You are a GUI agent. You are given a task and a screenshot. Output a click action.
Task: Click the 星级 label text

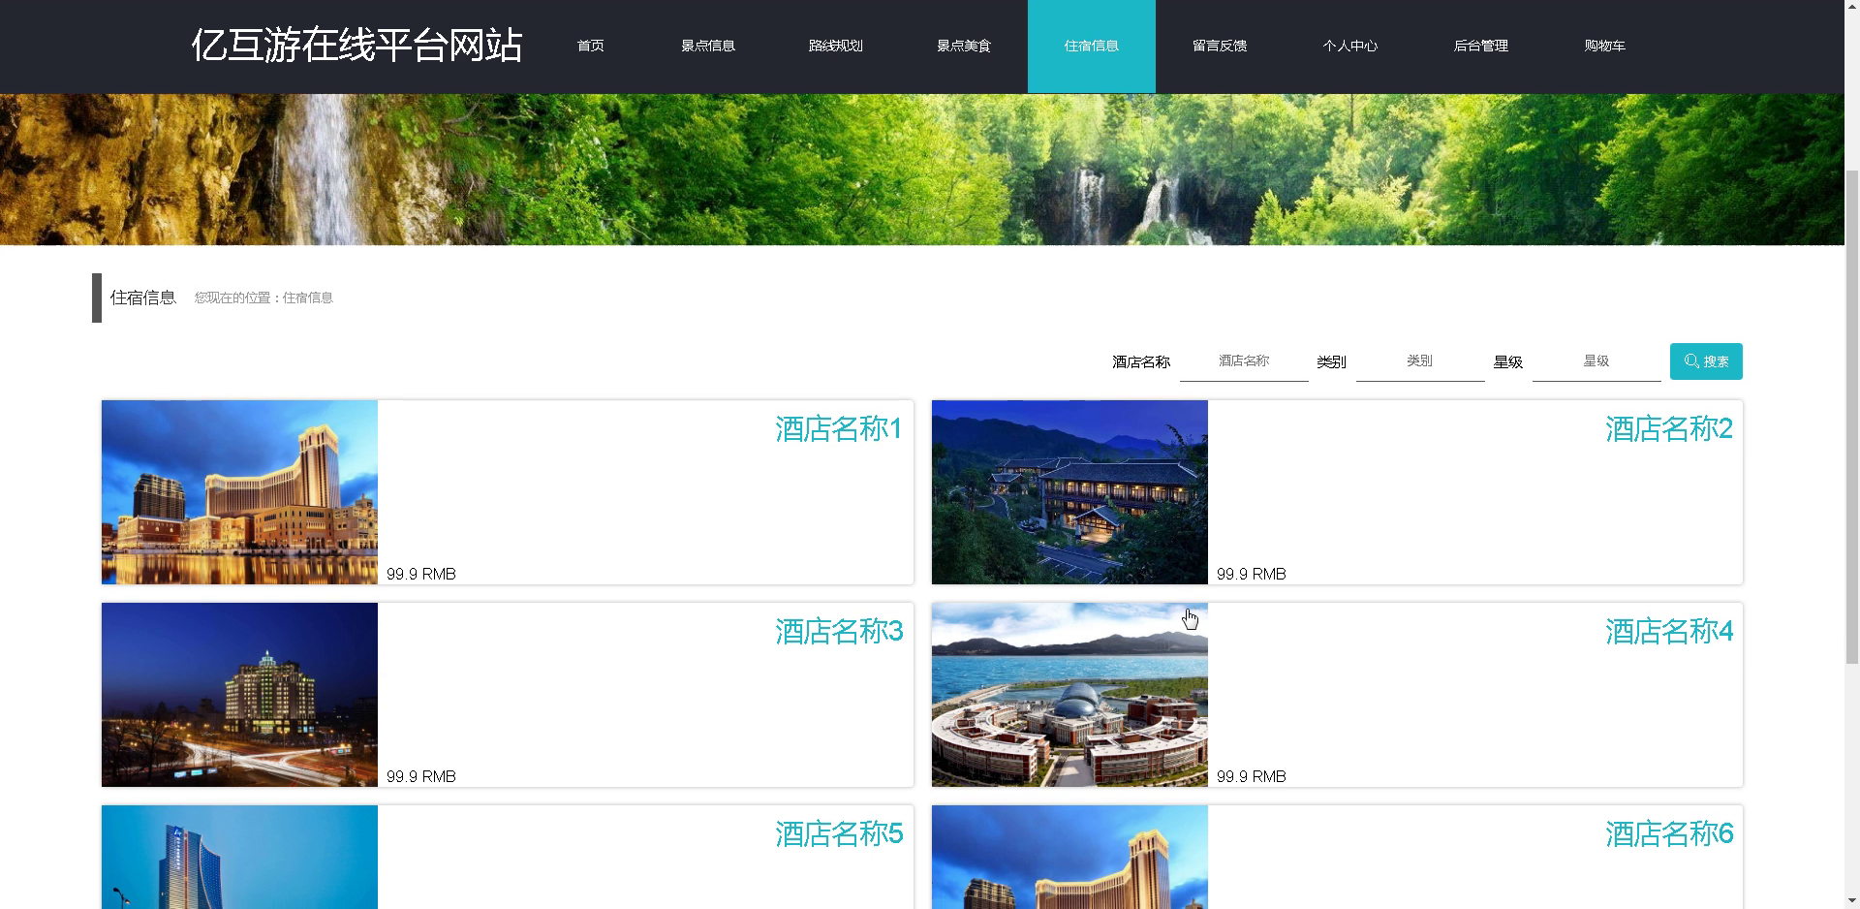(x=1508, y=361)
